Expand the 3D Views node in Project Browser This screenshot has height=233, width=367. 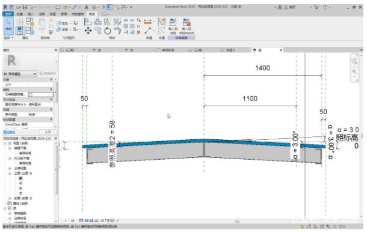pos(10,168)
